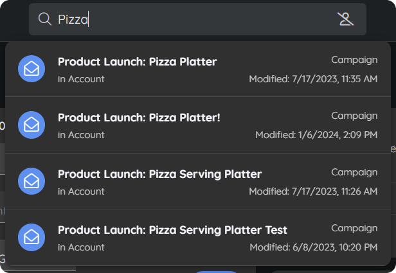
Task: Click 'in Account' under Pizza Platter! result
Action: tap(81, 135)
